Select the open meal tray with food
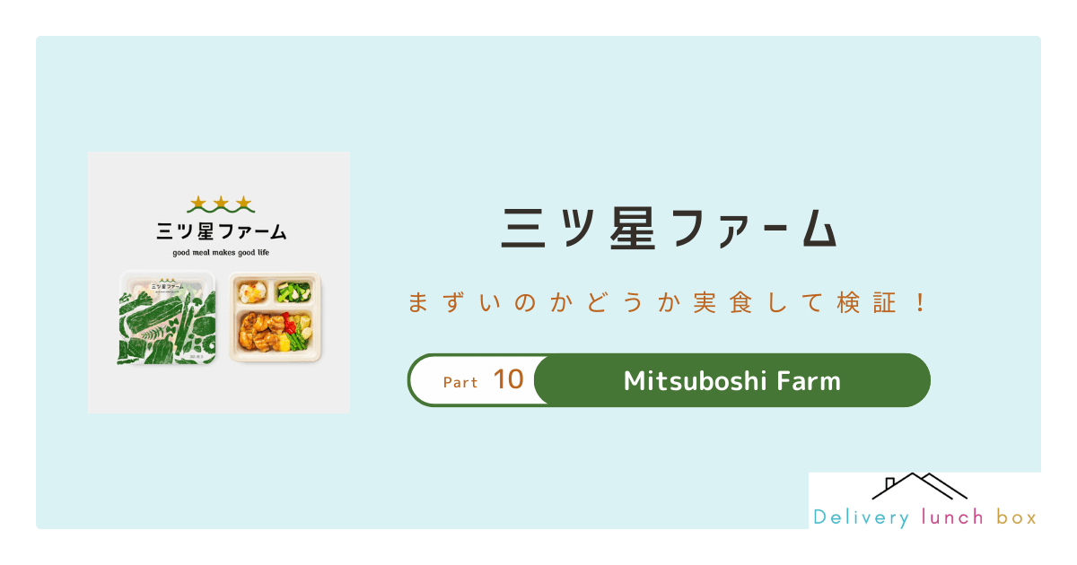This screenshot has height=565, width=1077. point(275,317)
